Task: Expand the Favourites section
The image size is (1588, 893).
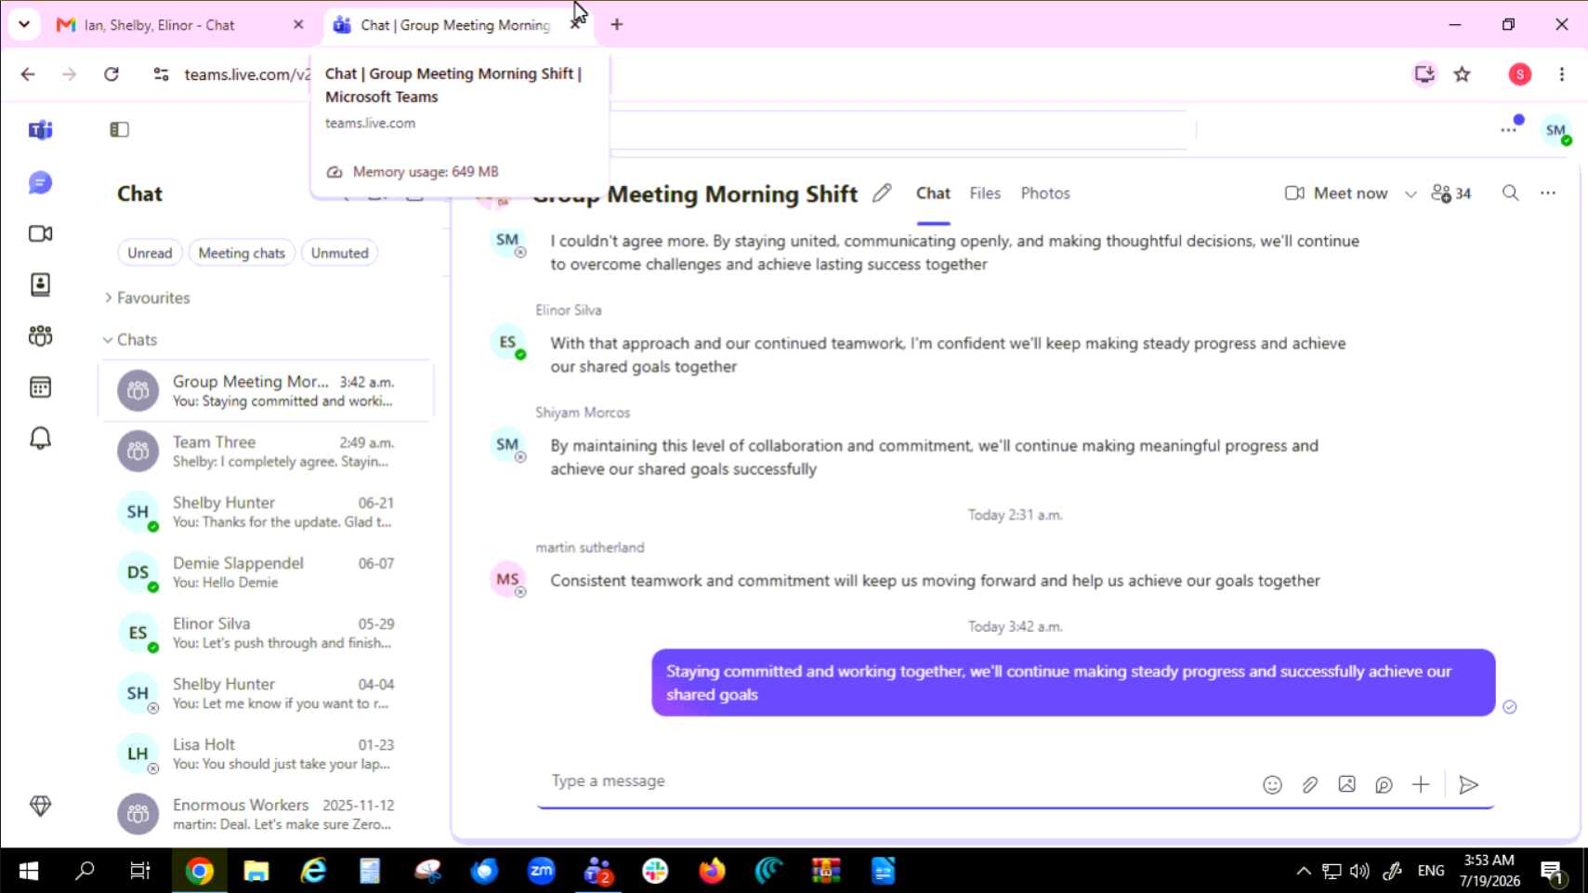Action: point(148,297)
